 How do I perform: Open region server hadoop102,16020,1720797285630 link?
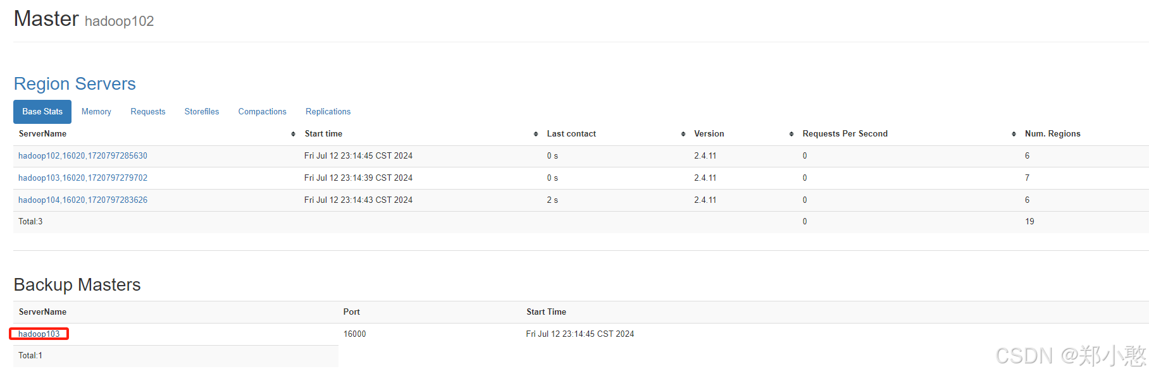(83, 156)
